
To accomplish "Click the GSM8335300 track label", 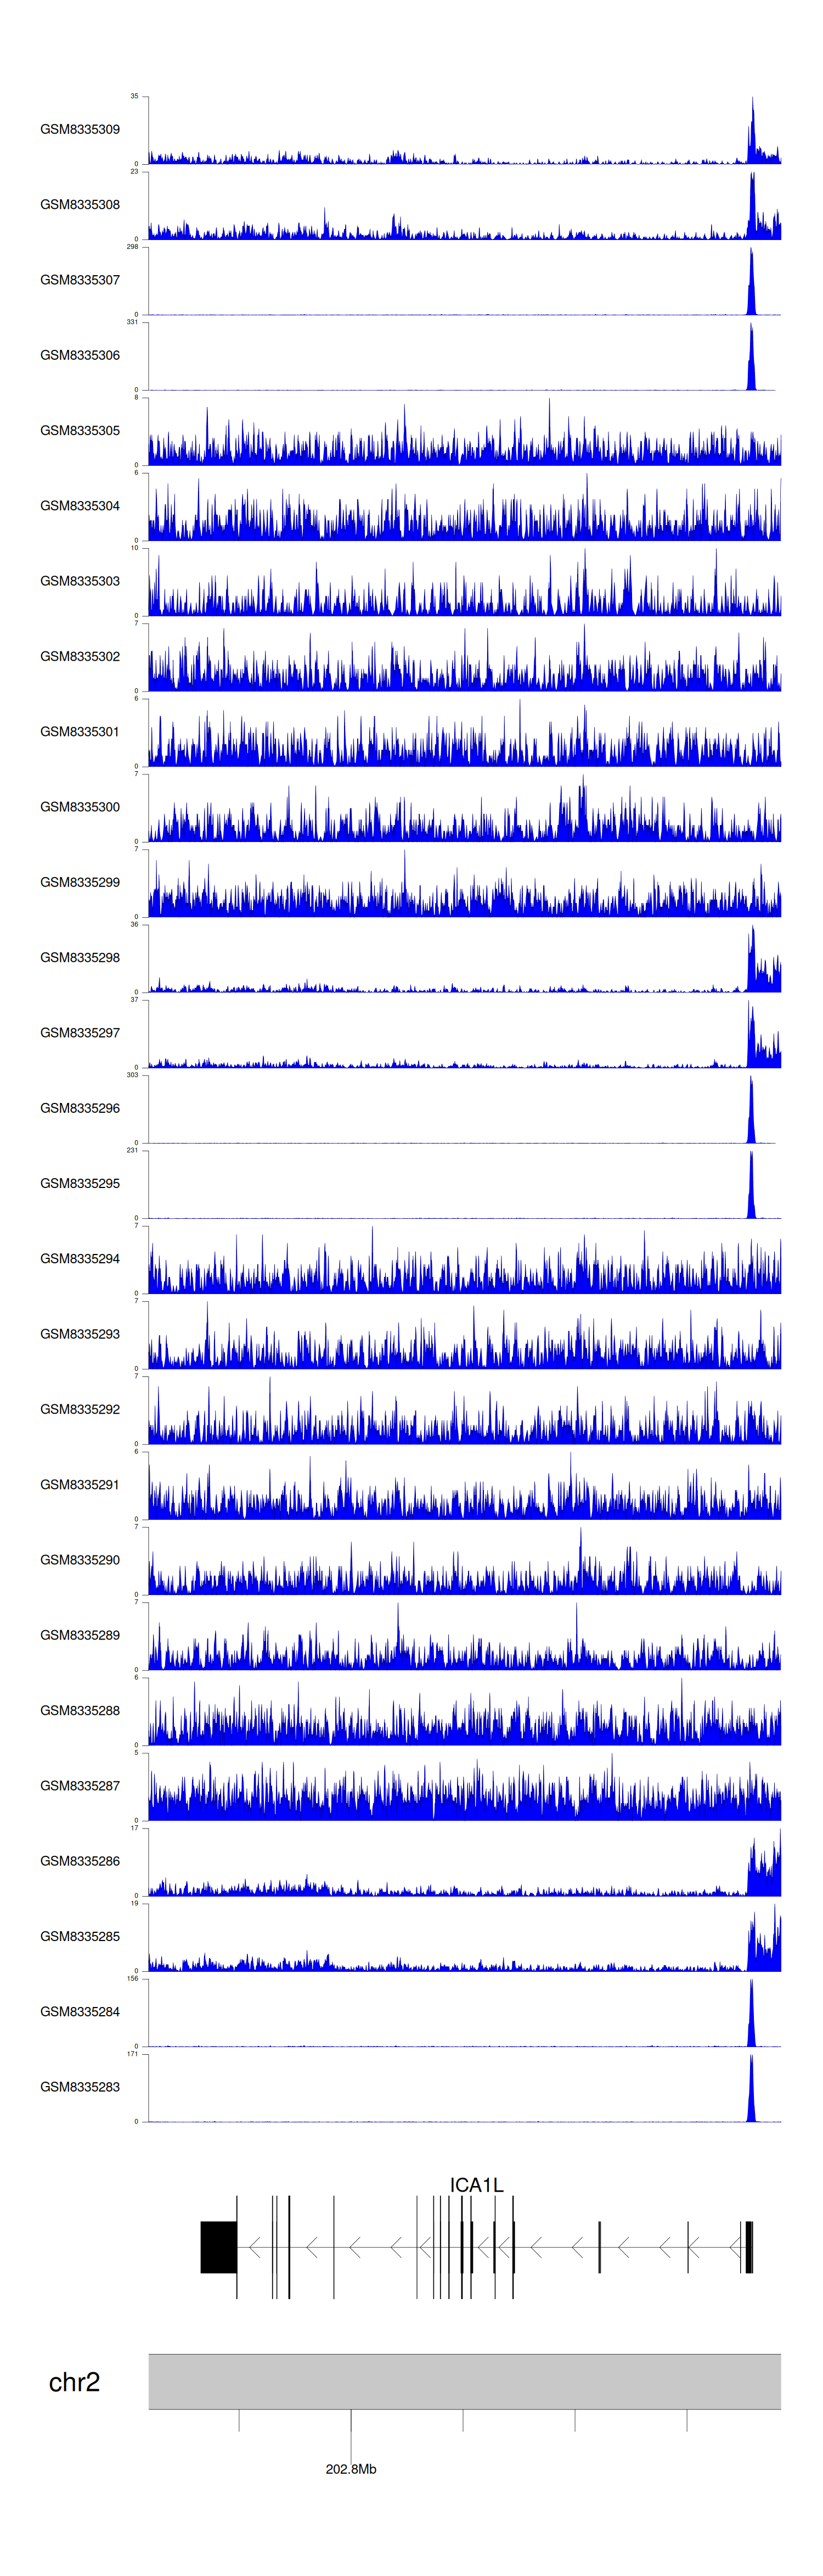I will [80, 806].
